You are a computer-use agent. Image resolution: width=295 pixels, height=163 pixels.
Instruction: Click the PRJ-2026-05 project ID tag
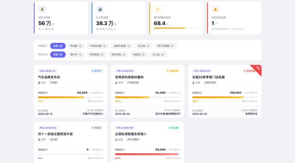125,128
